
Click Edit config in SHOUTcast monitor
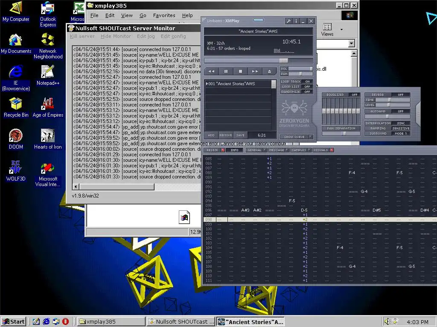[173, 36]
